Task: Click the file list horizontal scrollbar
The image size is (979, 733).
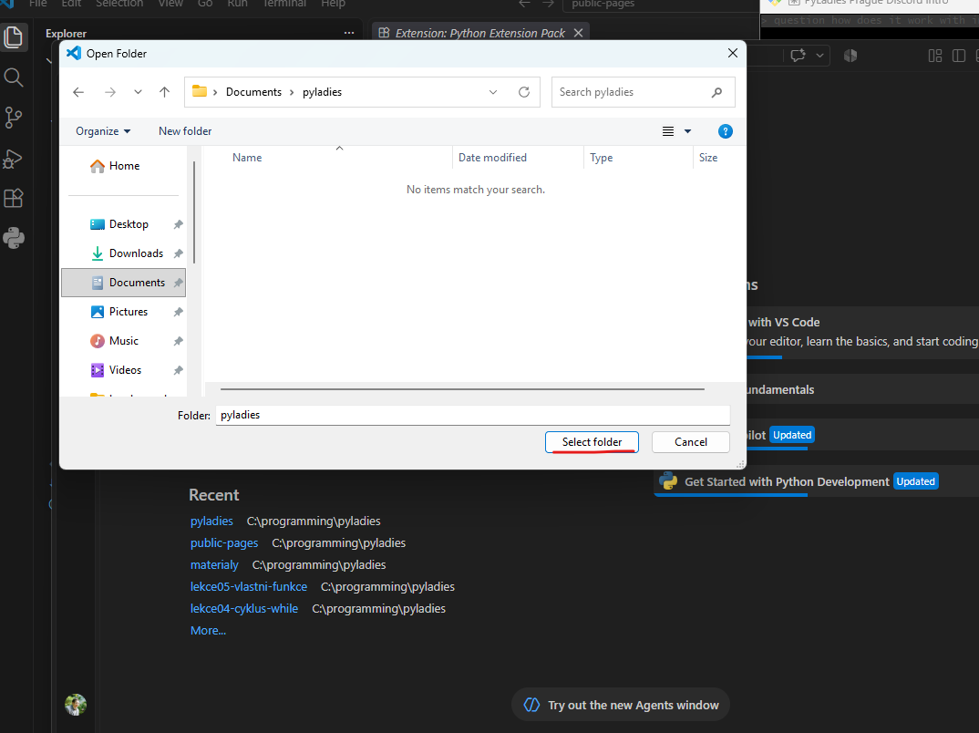Action: tap(462, 389)
